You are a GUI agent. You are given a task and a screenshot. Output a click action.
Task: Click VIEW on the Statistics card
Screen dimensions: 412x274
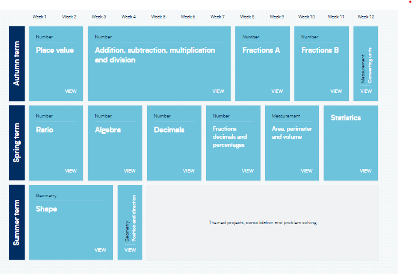click(366, 171)
